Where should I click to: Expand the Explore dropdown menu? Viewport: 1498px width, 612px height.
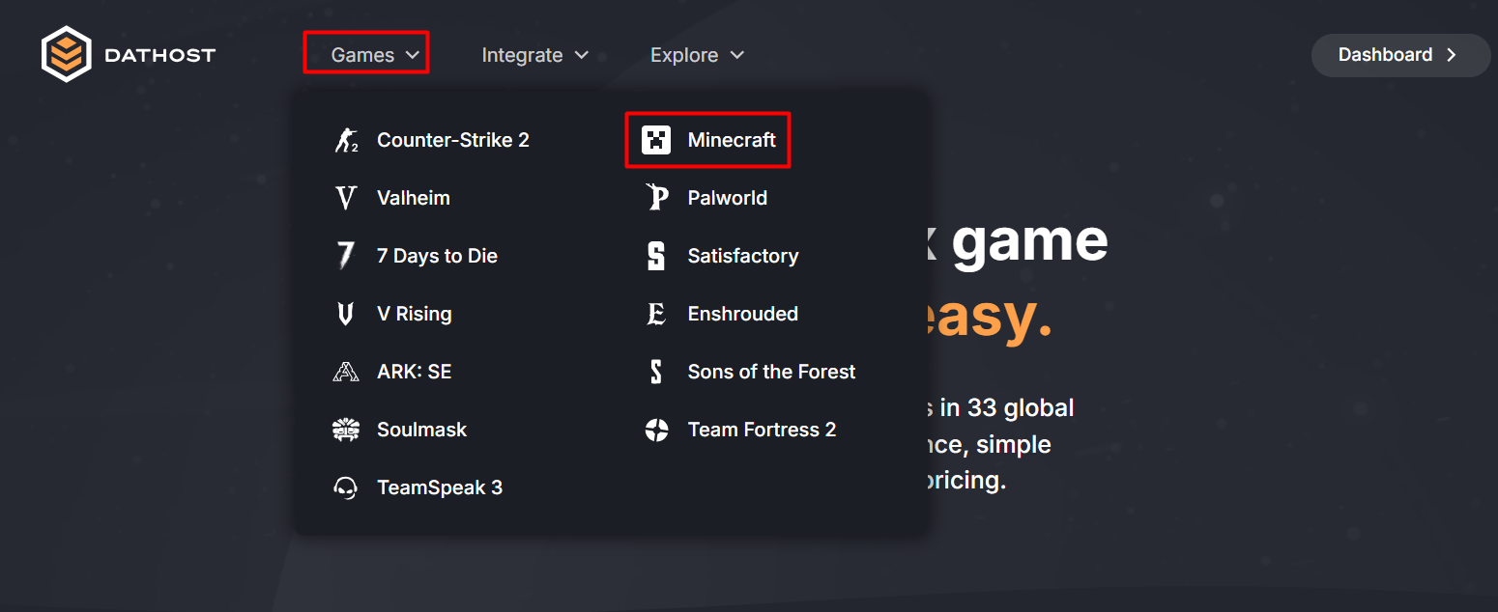(697, 55)
